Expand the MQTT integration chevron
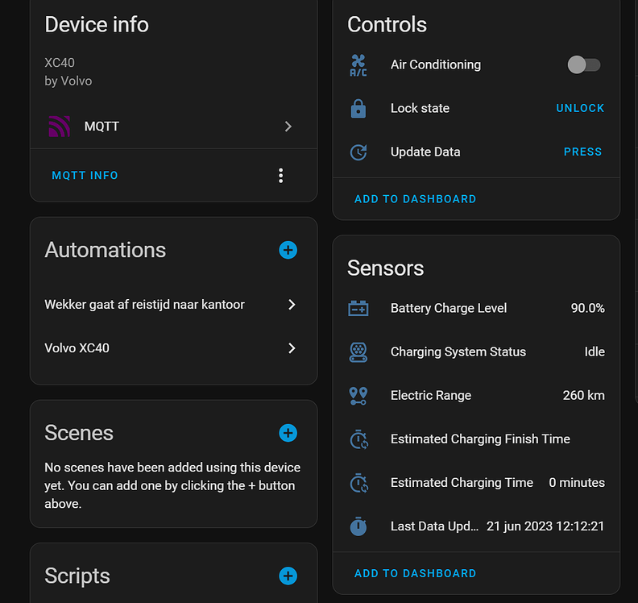638x603 pixels. click(x=288, y=127)
